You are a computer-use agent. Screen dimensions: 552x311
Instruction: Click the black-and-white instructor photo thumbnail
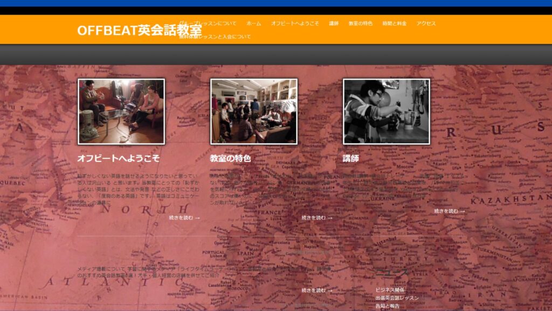point(387,111)
